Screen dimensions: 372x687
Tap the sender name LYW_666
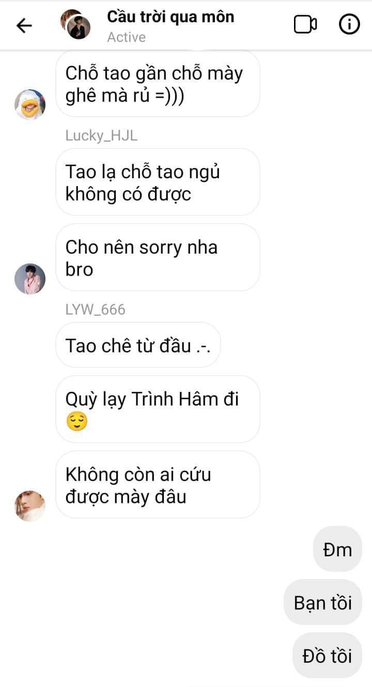pyautogui.click(x=96, y=309)
